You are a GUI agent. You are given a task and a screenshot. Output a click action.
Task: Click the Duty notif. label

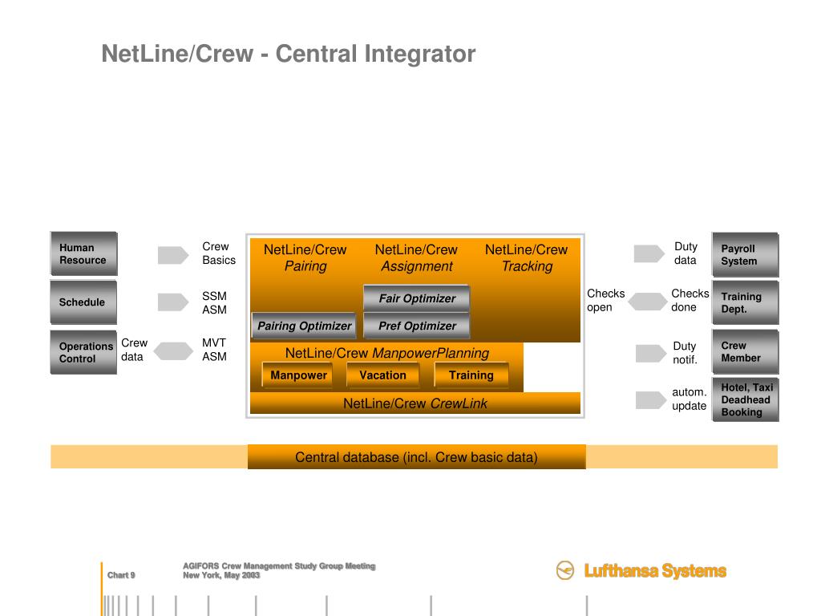pyautogui.click(x=685, y=353)
